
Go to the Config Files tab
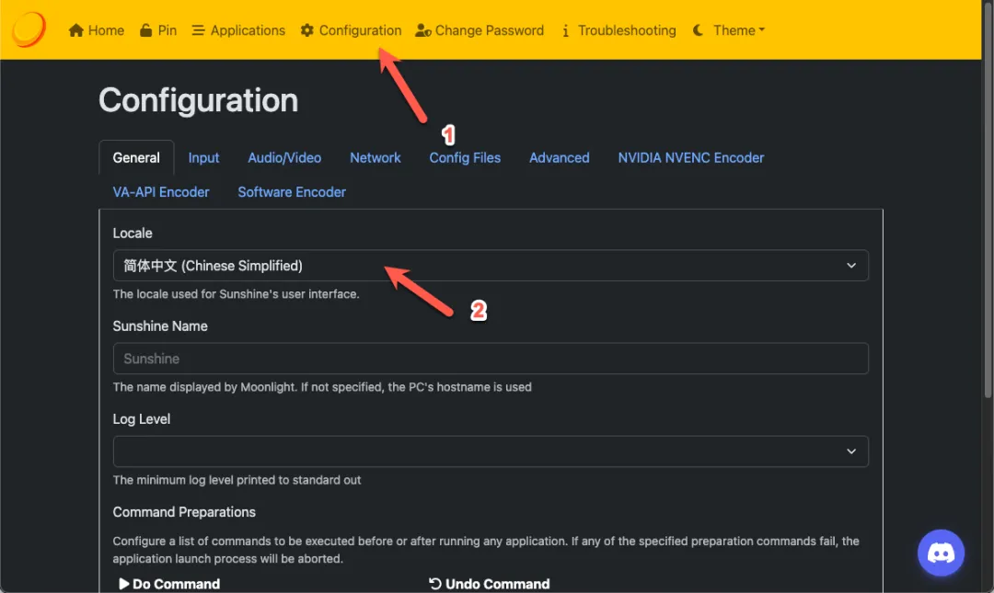(465, 158)
